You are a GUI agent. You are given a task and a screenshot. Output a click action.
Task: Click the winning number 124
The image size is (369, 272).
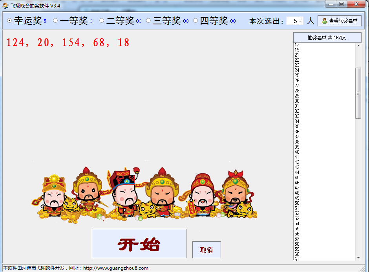[x=15, y=42]
